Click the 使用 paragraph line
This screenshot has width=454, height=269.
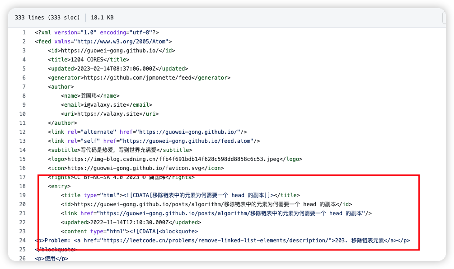[51, 258]
